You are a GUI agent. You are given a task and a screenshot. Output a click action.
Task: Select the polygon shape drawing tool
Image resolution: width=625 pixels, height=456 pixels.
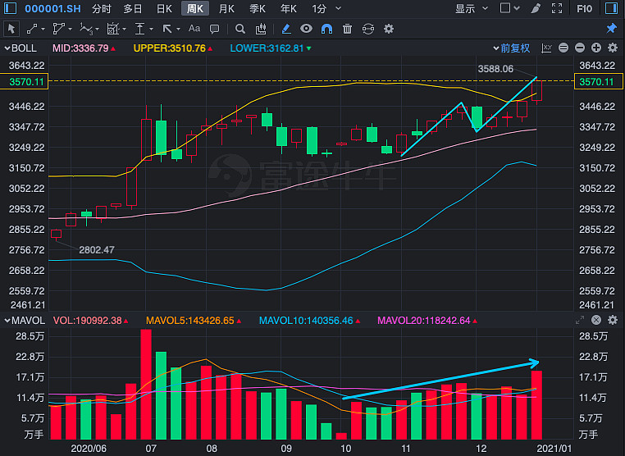pos(58,29)
